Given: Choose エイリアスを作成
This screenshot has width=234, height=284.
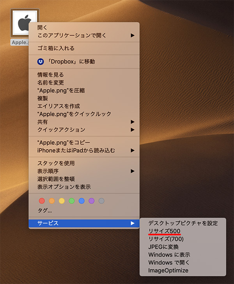Looking at the screenshot, I should (x=84, y=106).
